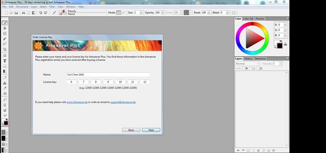
Task: Open the Size value dropdown
Action: 141,13
